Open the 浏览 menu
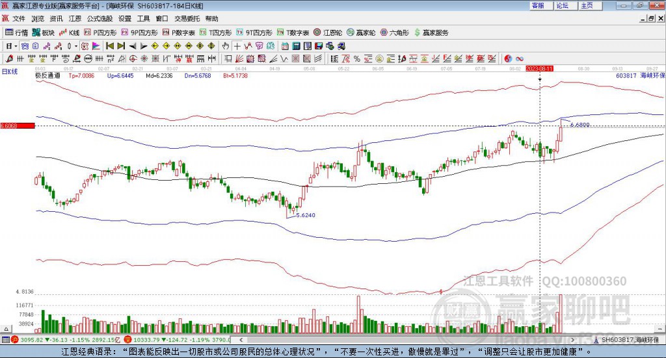 pos(37,19)
